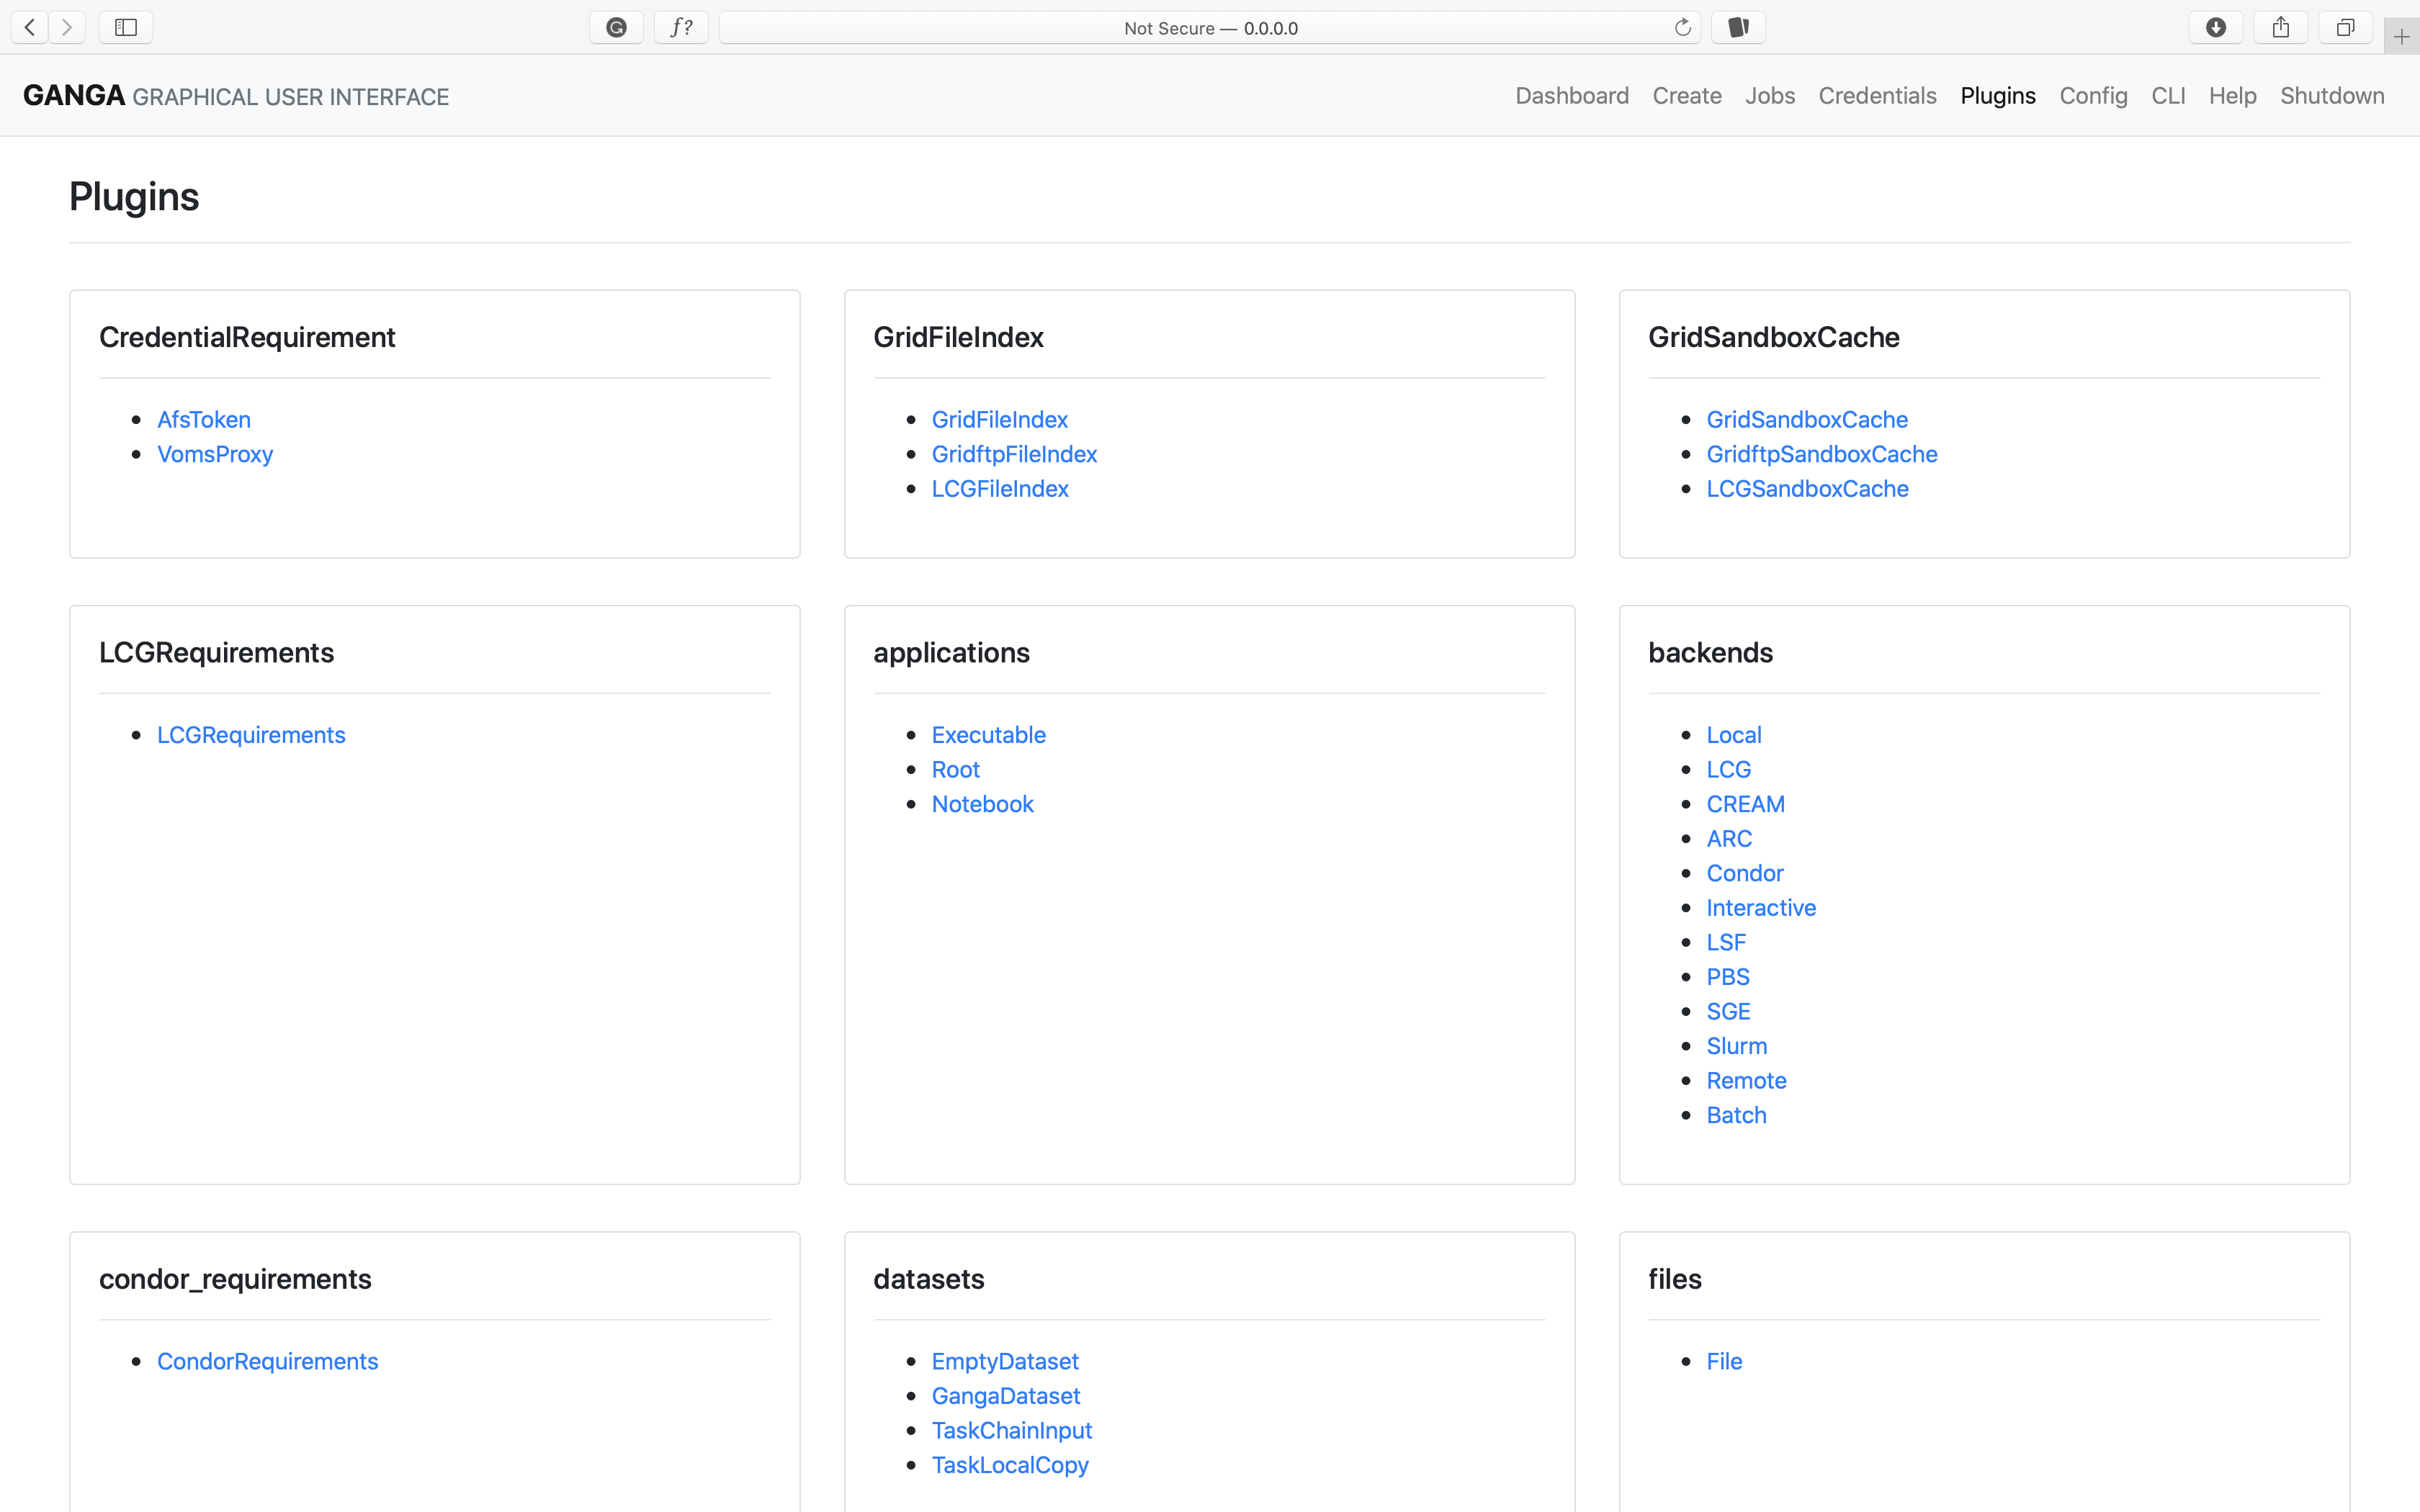Open the LCGFileIndex plugin page
The width and height of the screenshot is (2420, 1512).
999,489
